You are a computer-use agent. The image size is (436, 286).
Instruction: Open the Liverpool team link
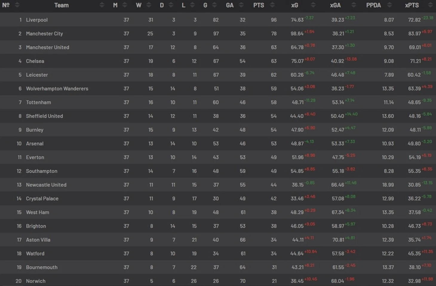[37, 20]
